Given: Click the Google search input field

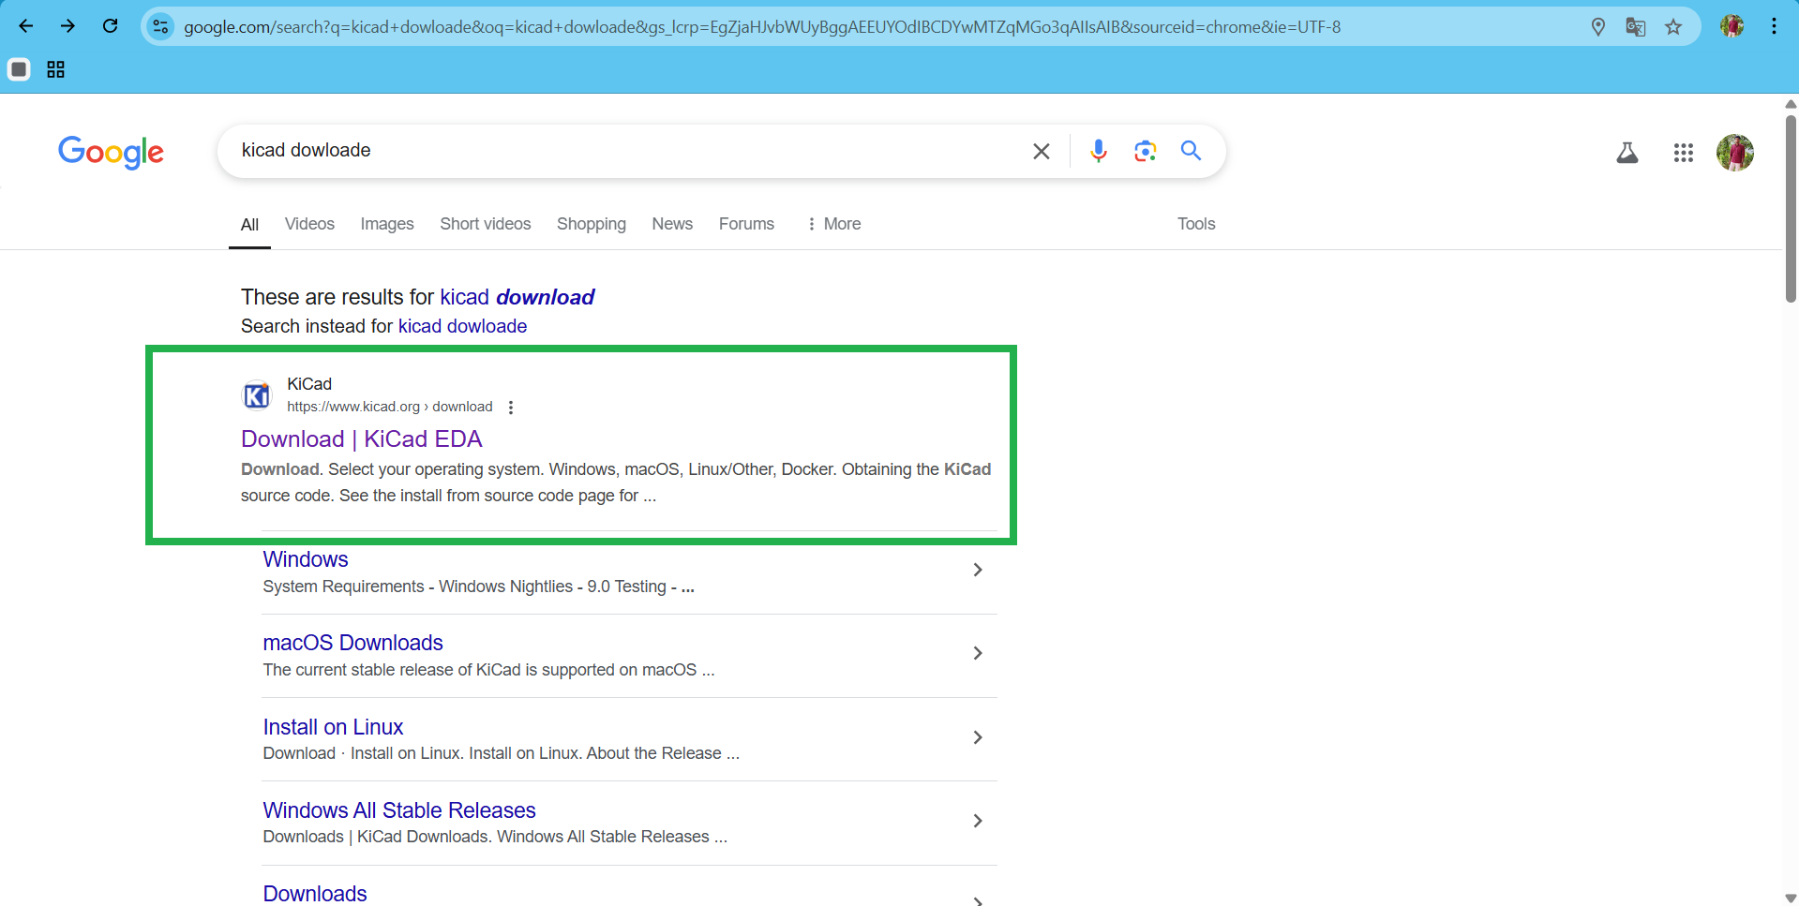Looking at the screenshot, I should click(628, 151).
